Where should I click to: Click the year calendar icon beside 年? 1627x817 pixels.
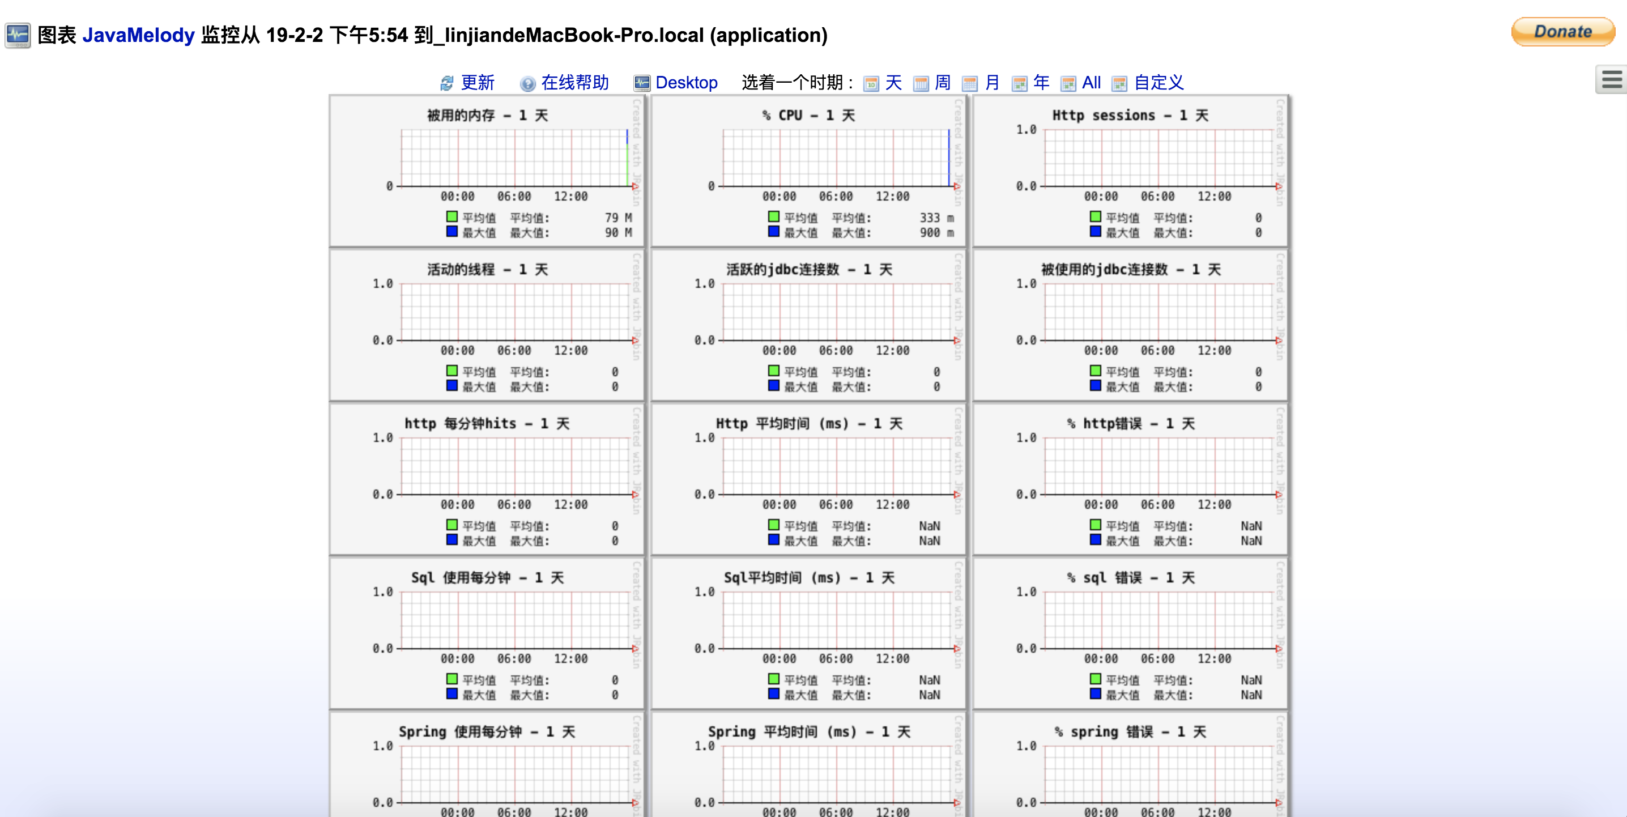click(1019, 83)
